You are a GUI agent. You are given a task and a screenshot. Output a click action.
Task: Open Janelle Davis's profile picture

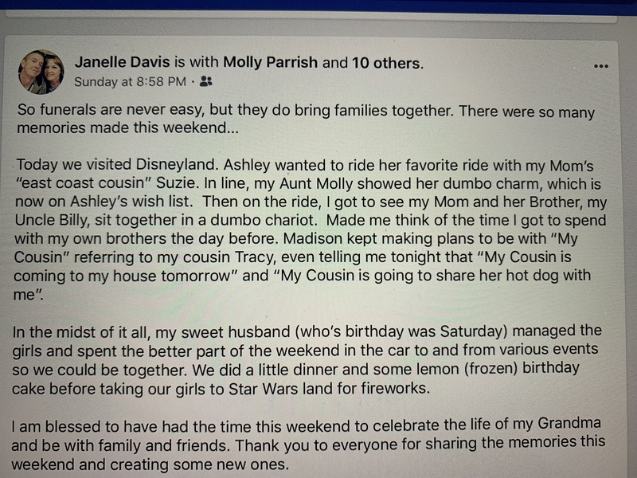point(41,71)
